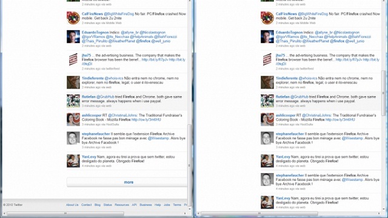Click @GrubHub mention in left window

click(x=105, y=97)
